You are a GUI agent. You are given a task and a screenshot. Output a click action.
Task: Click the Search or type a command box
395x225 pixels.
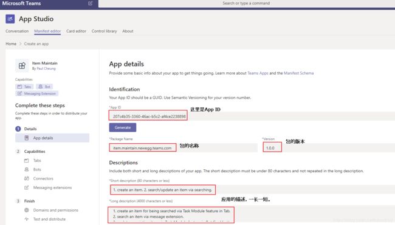click(x=246, y=3)
